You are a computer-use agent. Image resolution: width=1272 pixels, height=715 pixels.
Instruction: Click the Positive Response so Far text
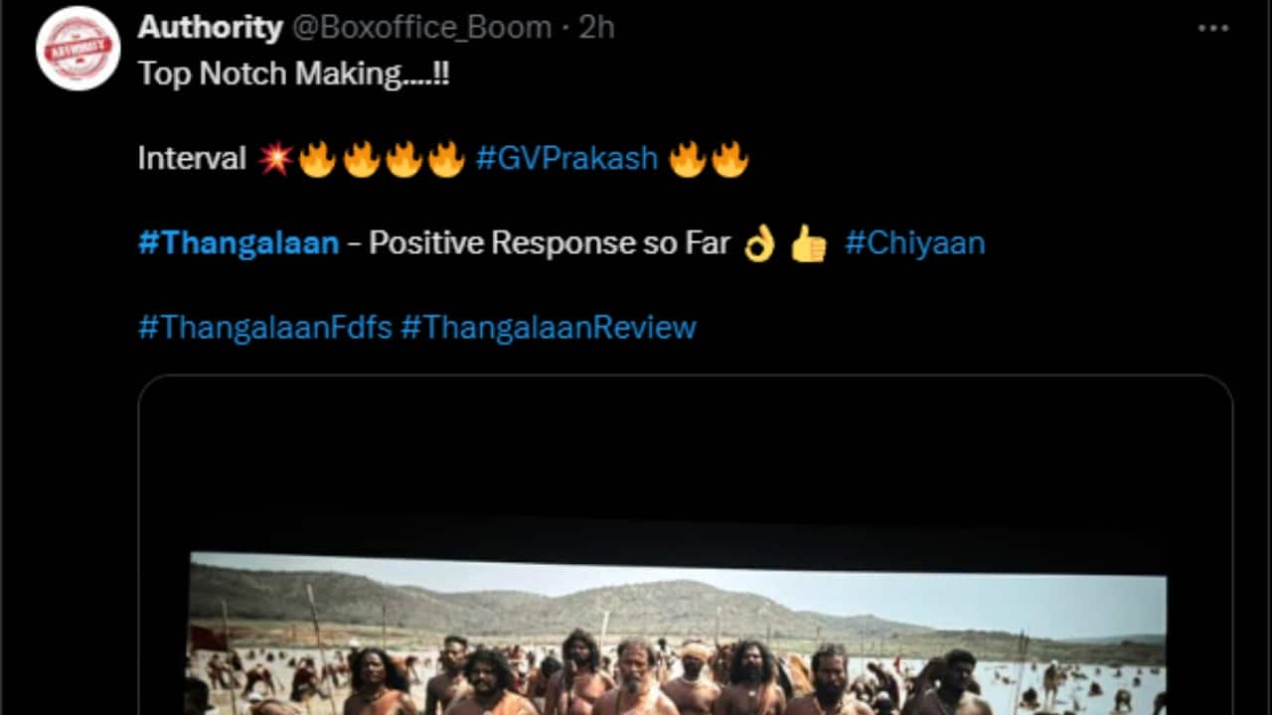point(550,243)
